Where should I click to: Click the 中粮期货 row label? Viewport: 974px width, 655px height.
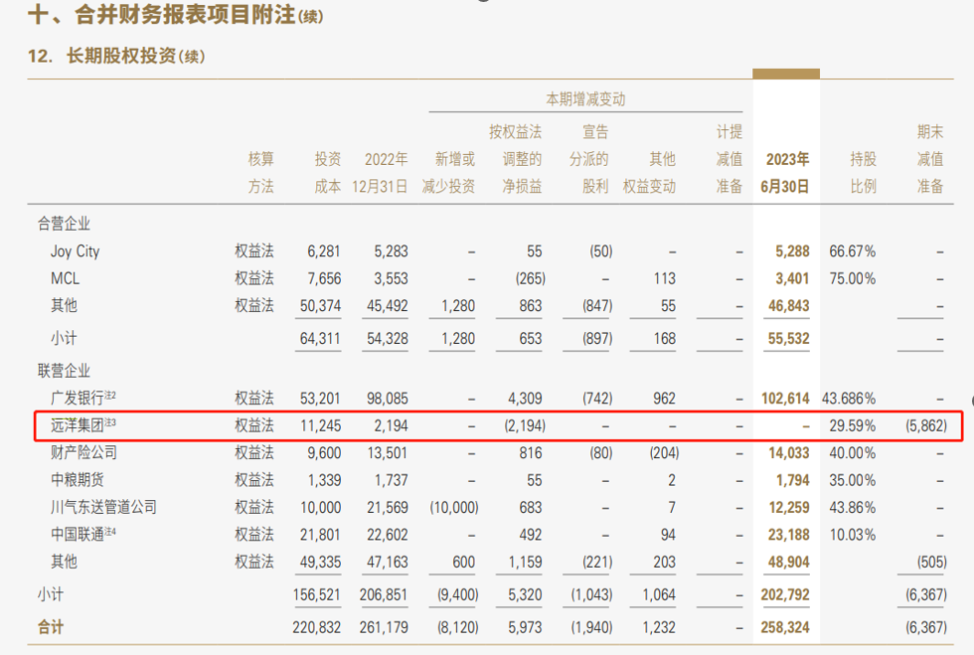point(78,480)
